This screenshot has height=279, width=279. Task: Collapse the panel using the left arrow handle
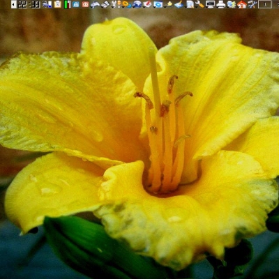point(14,4)
